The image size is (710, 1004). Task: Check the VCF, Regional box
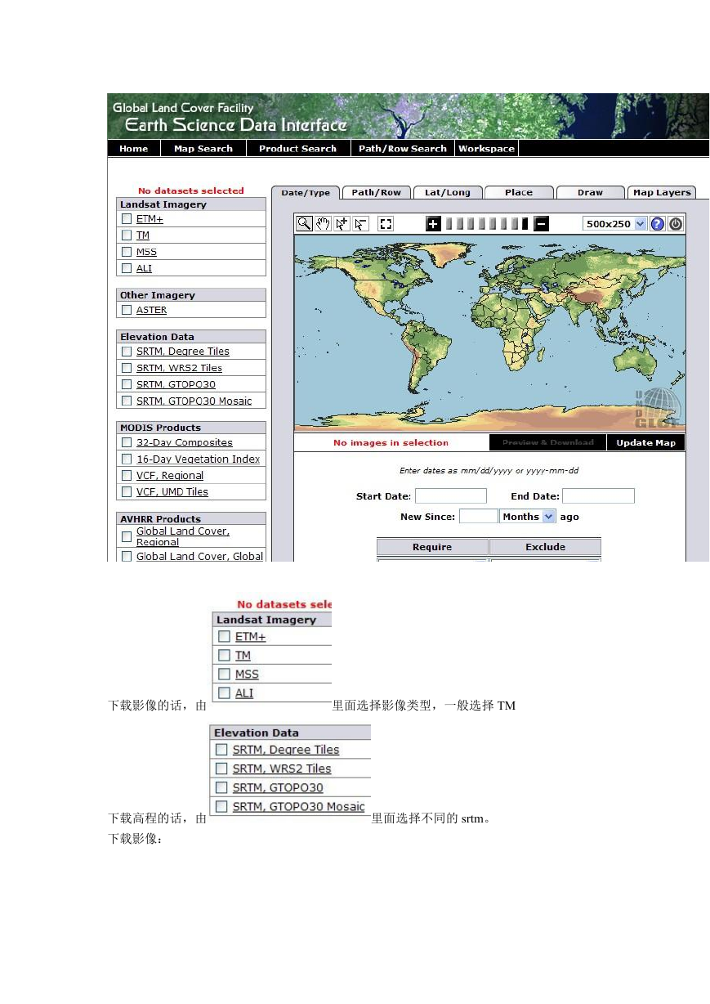127,475
